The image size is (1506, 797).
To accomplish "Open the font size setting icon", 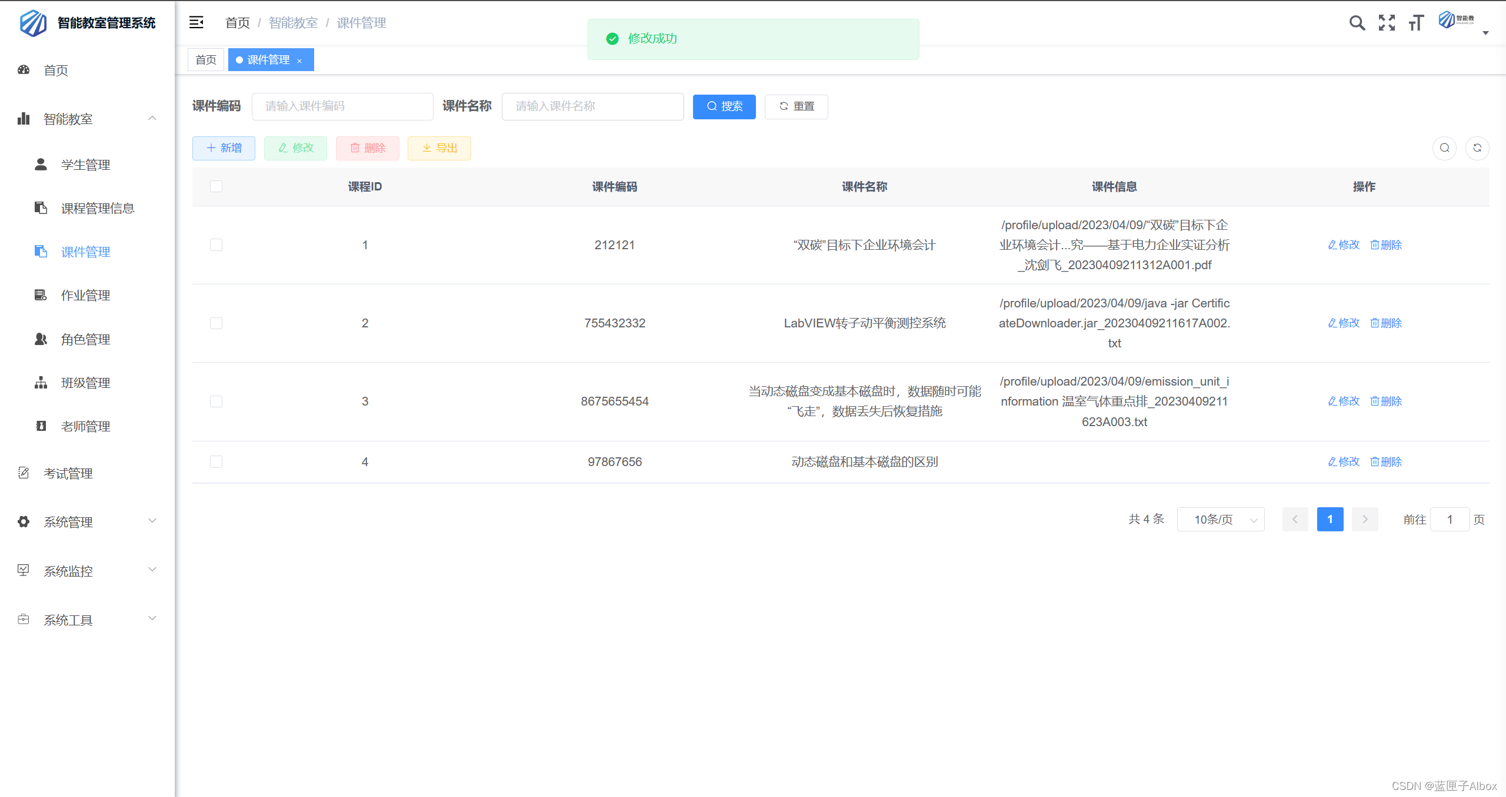I will pyautogui.click(x=1416, y=23).
